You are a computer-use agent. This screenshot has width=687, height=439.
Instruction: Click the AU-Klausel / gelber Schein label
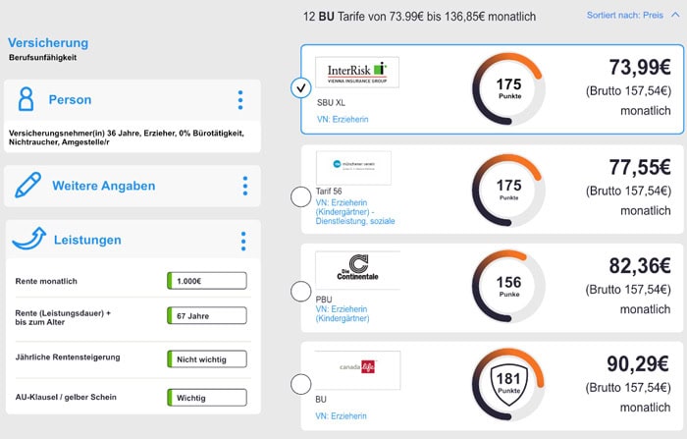click(66, 397)
